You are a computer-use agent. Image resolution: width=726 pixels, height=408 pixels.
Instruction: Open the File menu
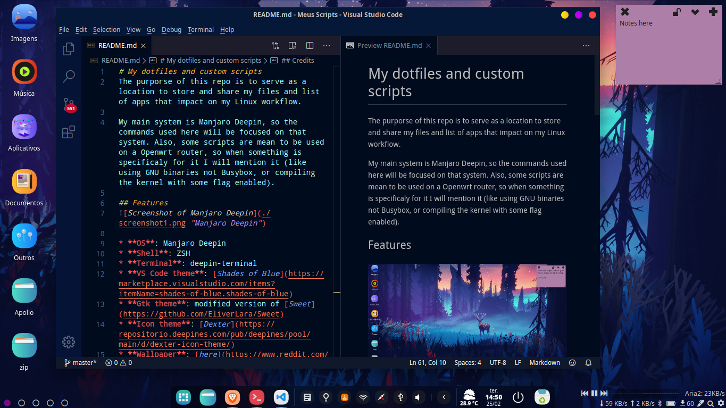64,30
